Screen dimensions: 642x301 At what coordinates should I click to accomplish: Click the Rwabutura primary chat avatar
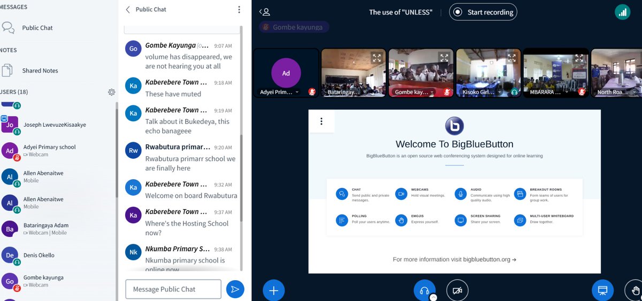pyautogui.click(x=133, y=151)
